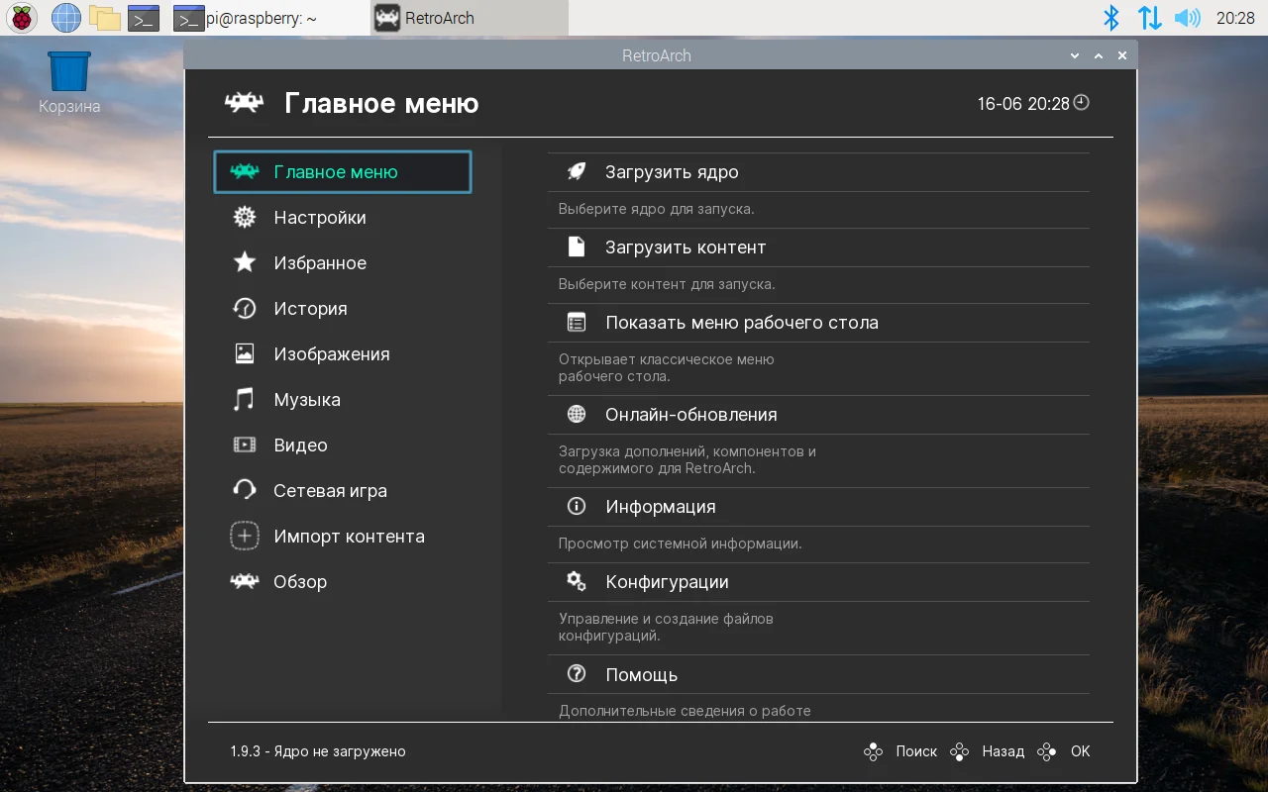Viewport: 1268px width, 792px height.
Task: Open the file manager folder icon
Action: pos(104,18)
